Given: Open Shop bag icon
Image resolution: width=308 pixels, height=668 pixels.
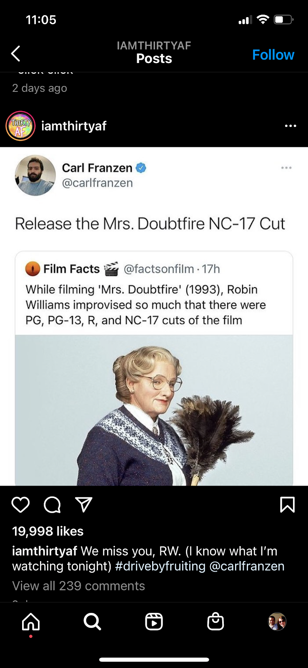Looking at the screenshot, I should point(215,622).
